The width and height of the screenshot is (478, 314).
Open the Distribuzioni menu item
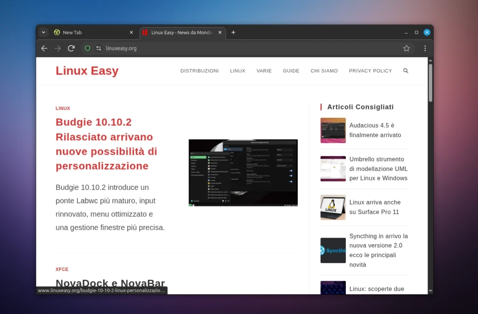[199, 71]
